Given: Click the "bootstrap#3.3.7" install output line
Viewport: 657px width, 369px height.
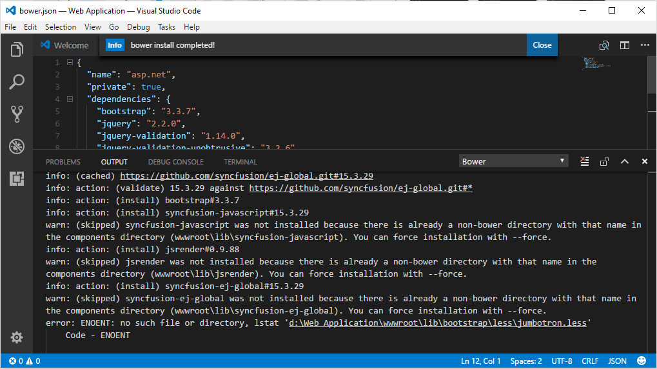Looking at the screenshot, I should (x=142, y=201).
